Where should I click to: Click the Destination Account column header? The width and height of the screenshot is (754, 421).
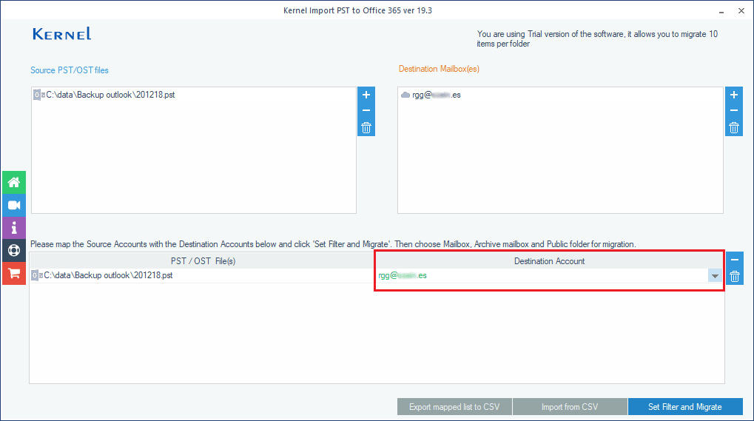point(550,261)
